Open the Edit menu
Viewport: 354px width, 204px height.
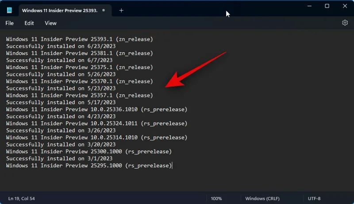tap(29, 23)
